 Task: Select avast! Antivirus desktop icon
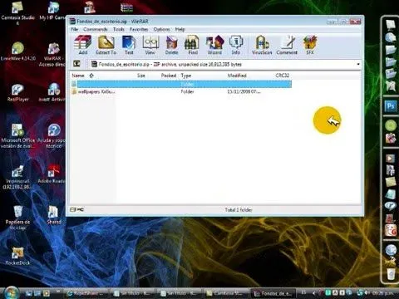[x=52, y=92]
